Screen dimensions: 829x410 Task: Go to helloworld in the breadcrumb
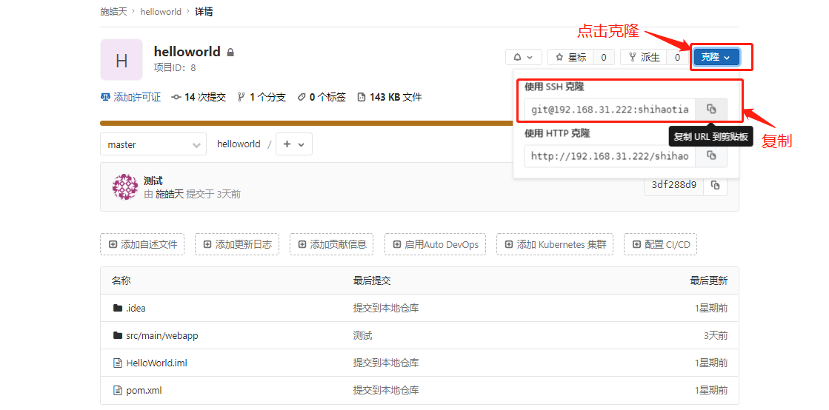click(x=161, y=11)
